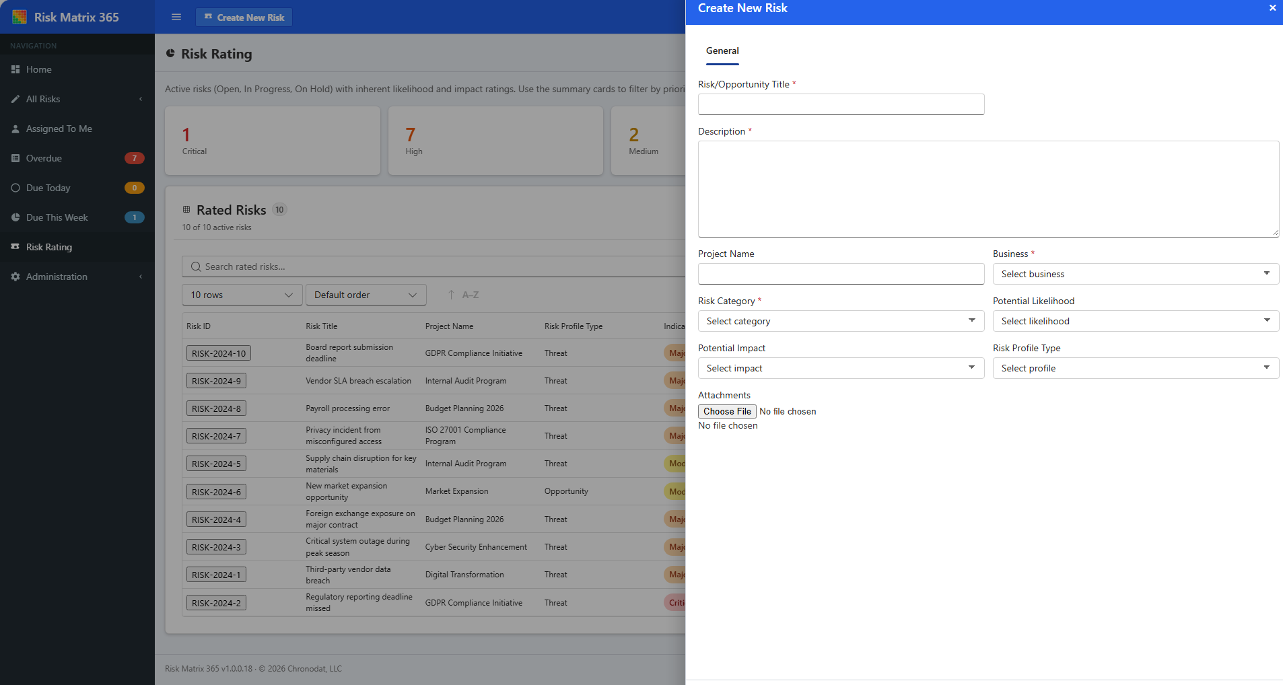Click 'Digital Transformation' project cell

[x=464, y=575]
